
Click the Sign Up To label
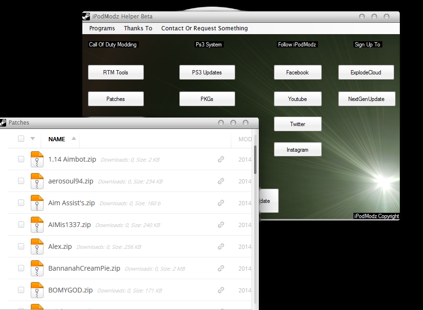368,45
